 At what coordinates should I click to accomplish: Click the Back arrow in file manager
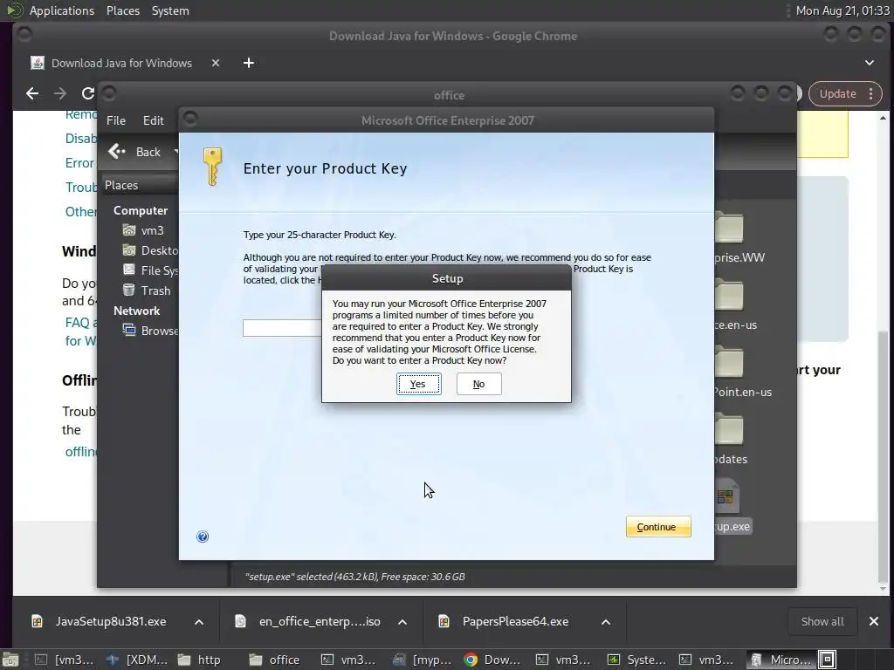pos(116,152)
